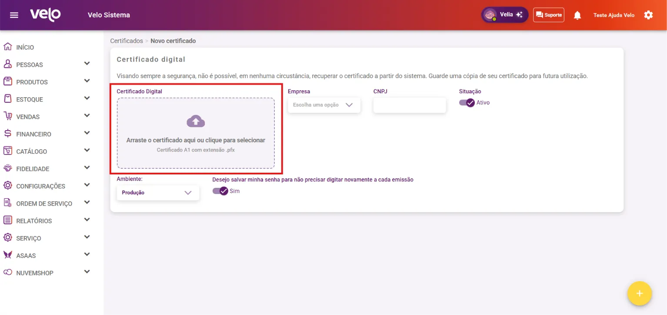Expand the Pessoas menu chevron
This screenshot has width=667, height=315.
pos(87,64)
